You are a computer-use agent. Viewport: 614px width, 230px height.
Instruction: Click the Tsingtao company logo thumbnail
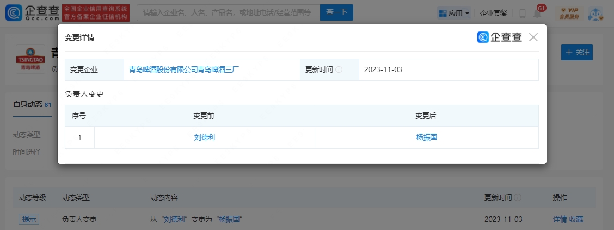[30, 59]
